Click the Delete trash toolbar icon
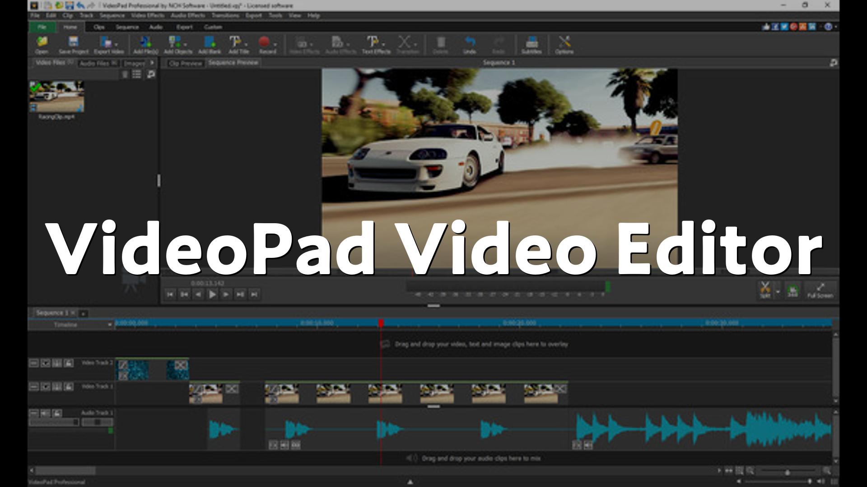 pyautogui.click(x=441, y=45)
